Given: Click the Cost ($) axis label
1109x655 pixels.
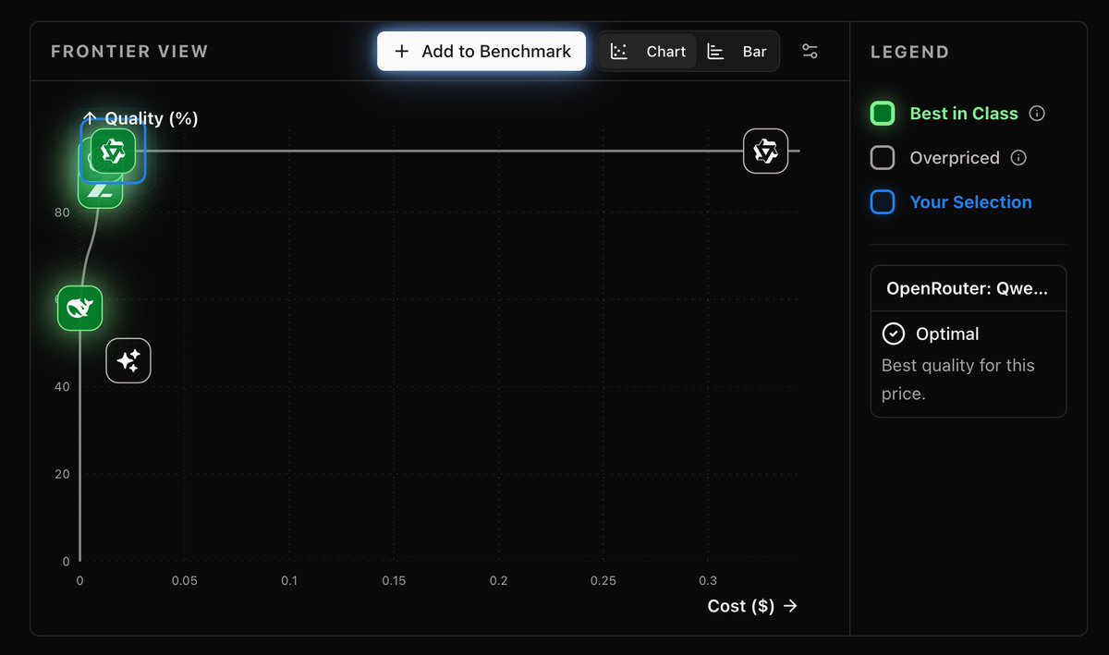Looking at the screenshot, I should (x=741, y=606).
